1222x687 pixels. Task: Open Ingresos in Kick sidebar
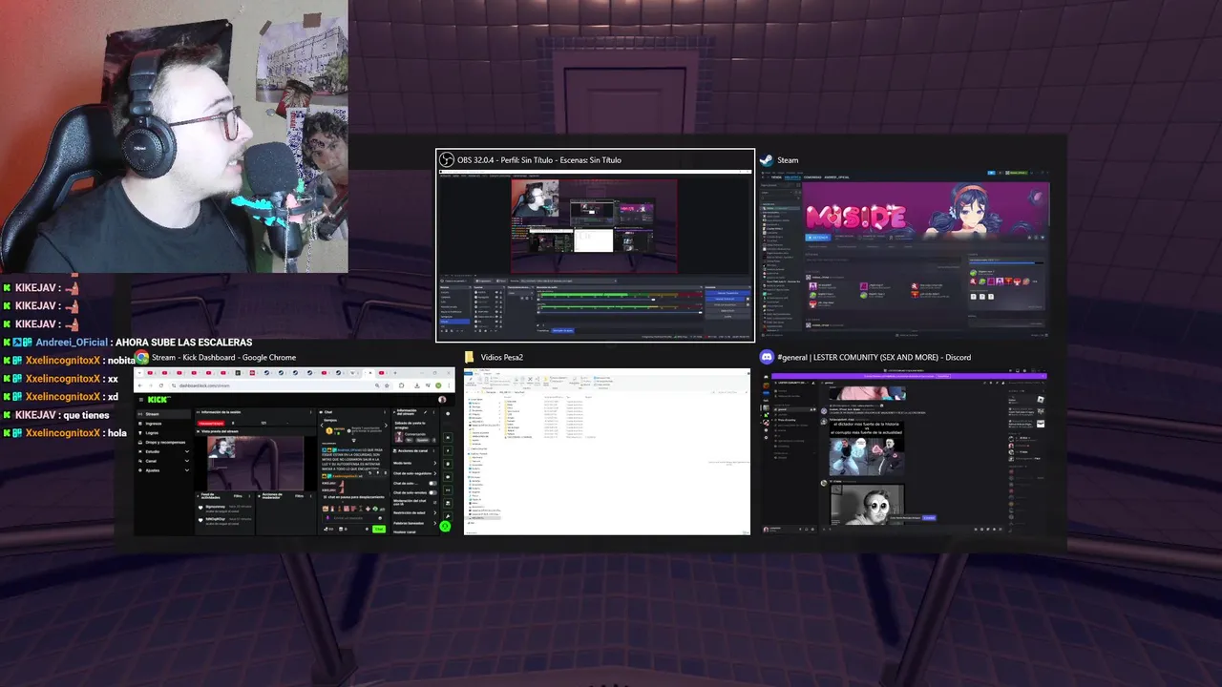(163, 424)
